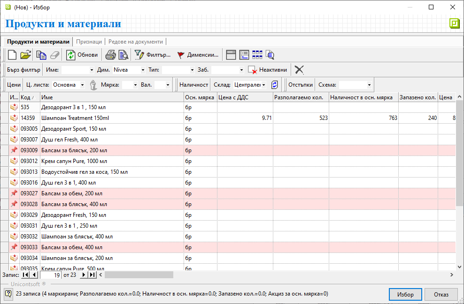The height and width of the screenshot is (304, 464).
Task: Switch to the Признаци tab
Action: [89, 42]
